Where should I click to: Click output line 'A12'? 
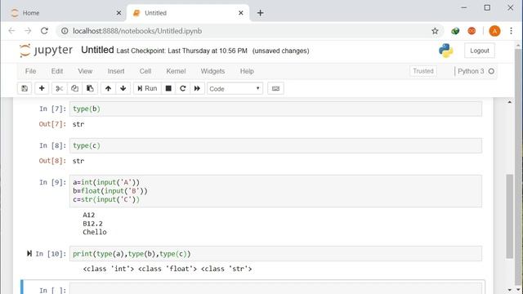coord(89,215)
